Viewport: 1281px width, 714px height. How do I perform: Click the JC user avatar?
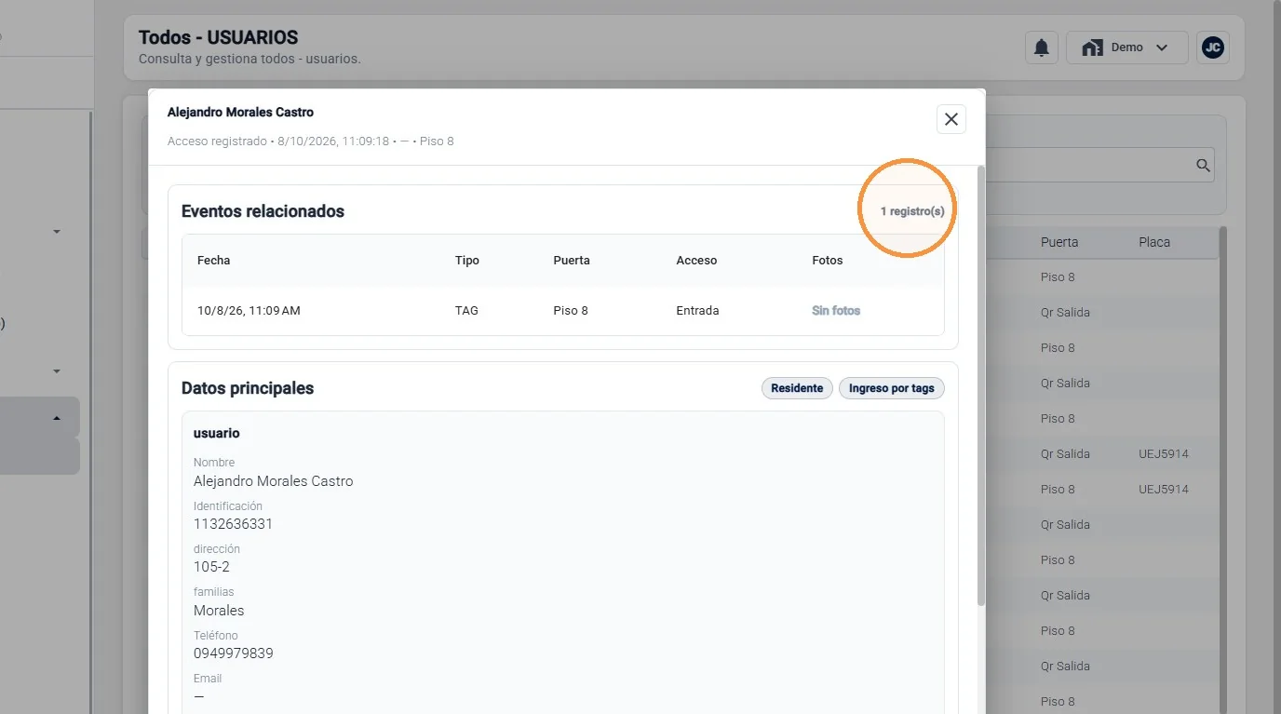[x=1212, y=47]
